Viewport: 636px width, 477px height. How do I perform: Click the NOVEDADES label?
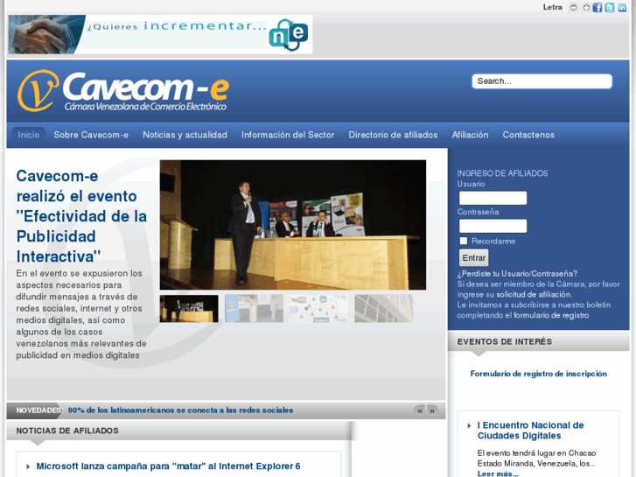pyautogui.click(x=38, y=410)
